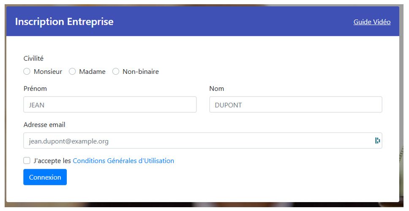Tick the terms acceptance checkbox
The height and width of the screenshot is (211, 409).
27,160
